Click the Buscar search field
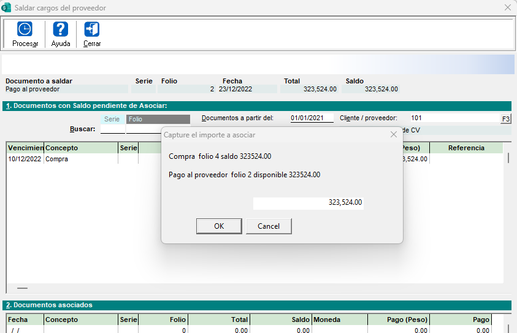 (112, 129)
